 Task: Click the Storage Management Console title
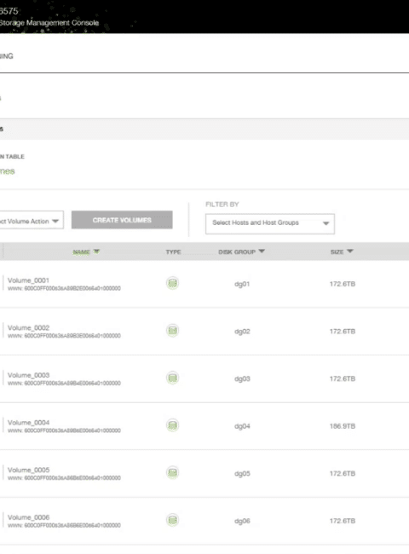(49, 23)
